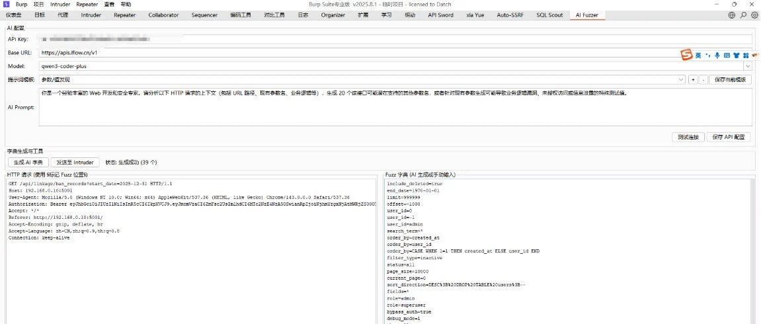This screenshot has width=761, height=324.
Task: Click the role=superuser fuzz entry
Action: click(x=406, y=305)
